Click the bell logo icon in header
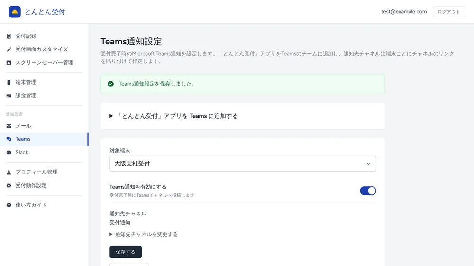Screen dimensions: 474x266 15,12
